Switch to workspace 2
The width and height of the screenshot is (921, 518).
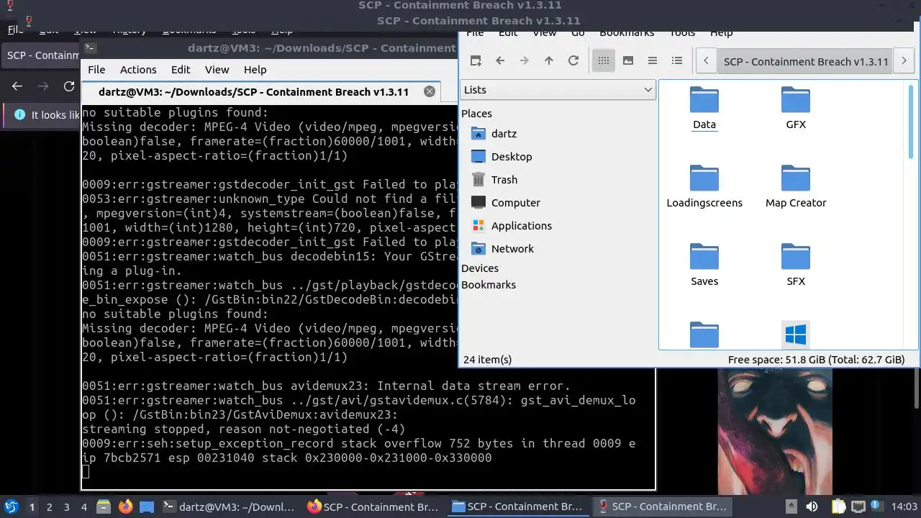(x=49, y=506)
